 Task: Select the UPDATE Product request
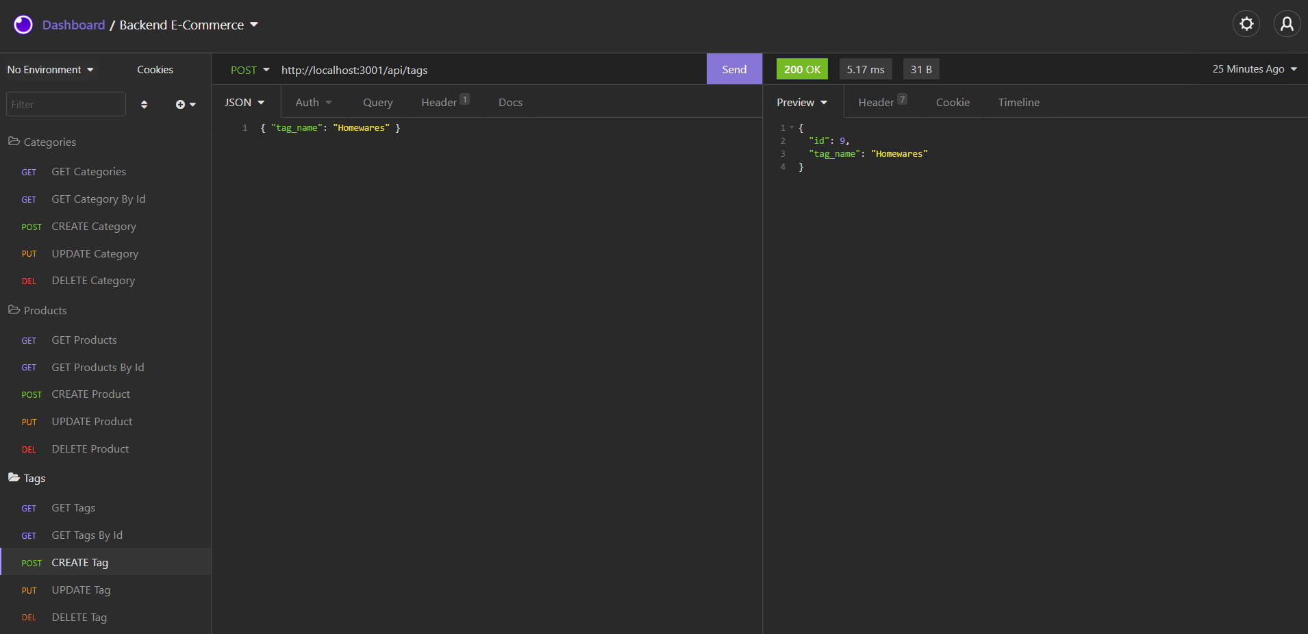point(92,421)
